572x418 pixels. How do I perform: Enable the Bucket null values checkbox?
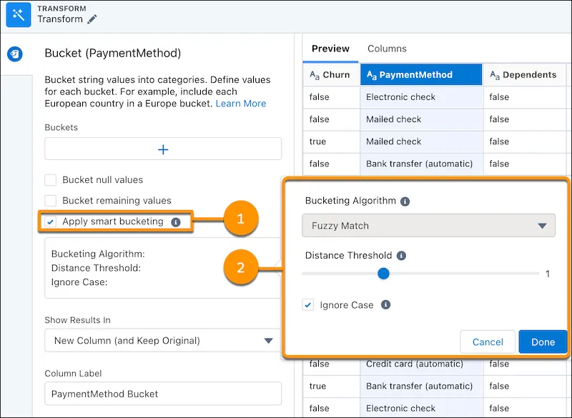pos(51,180)
